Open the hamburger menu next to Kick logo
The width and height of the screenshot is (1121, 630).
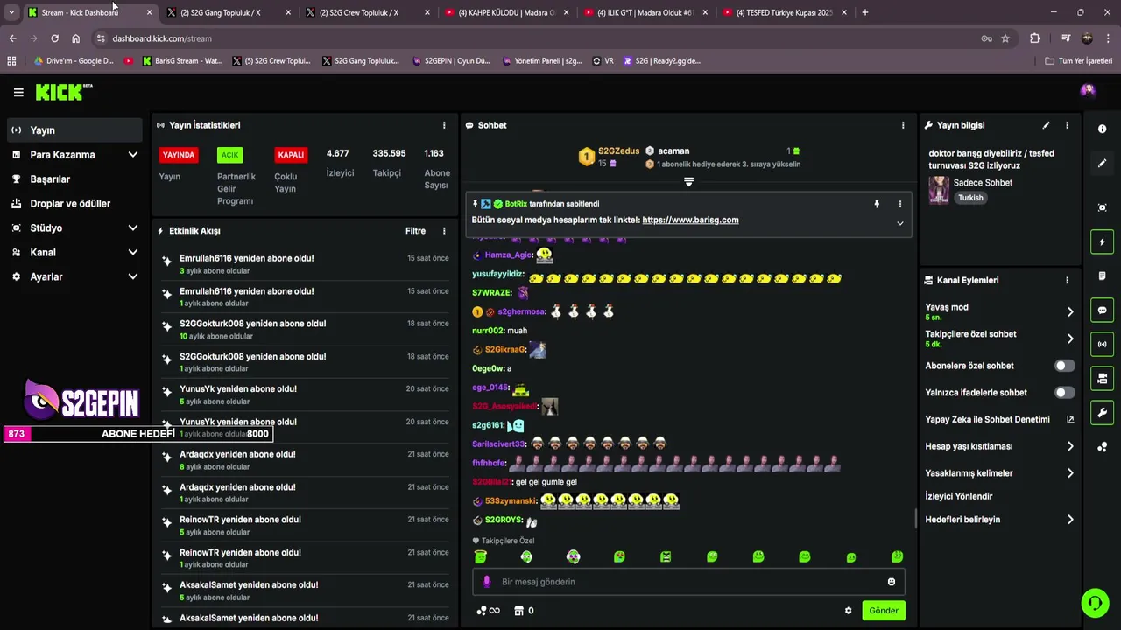coord(18,92)
